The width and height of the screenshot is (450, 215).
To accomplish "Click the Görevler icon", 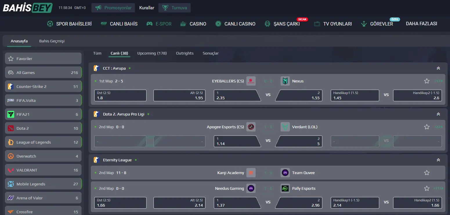I will pyautogui.click(x=364, y=24).
